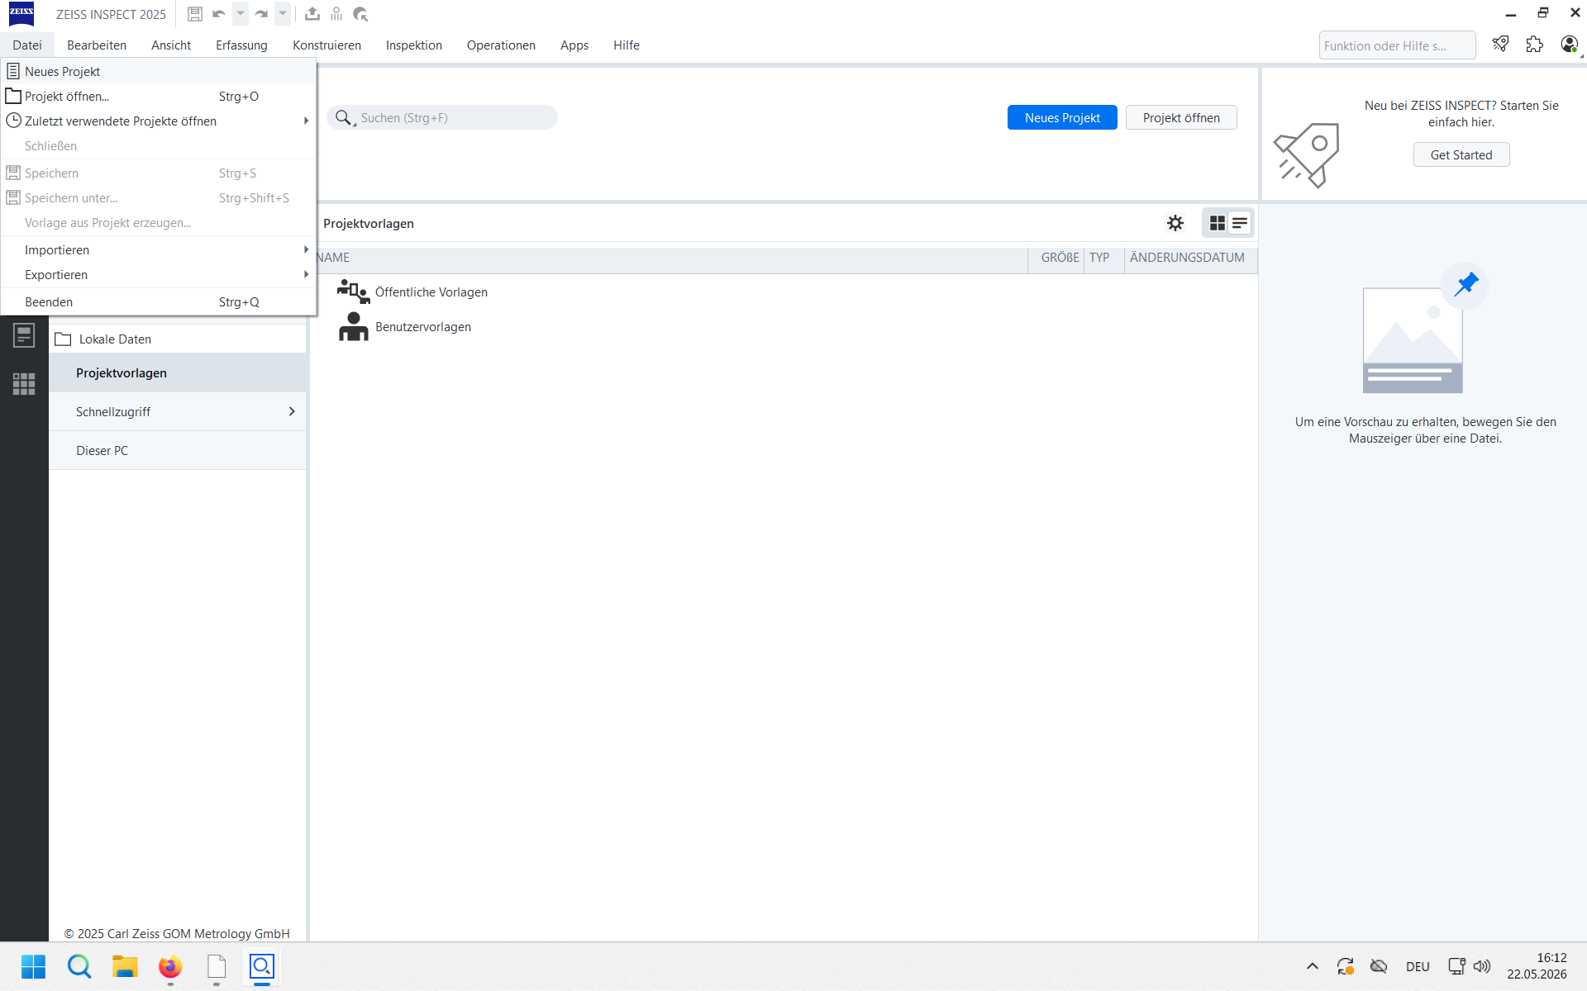The width and height of the screenshot is (1587, 991).
Task: Open the Inspektion menu
Action: [414, 45]
